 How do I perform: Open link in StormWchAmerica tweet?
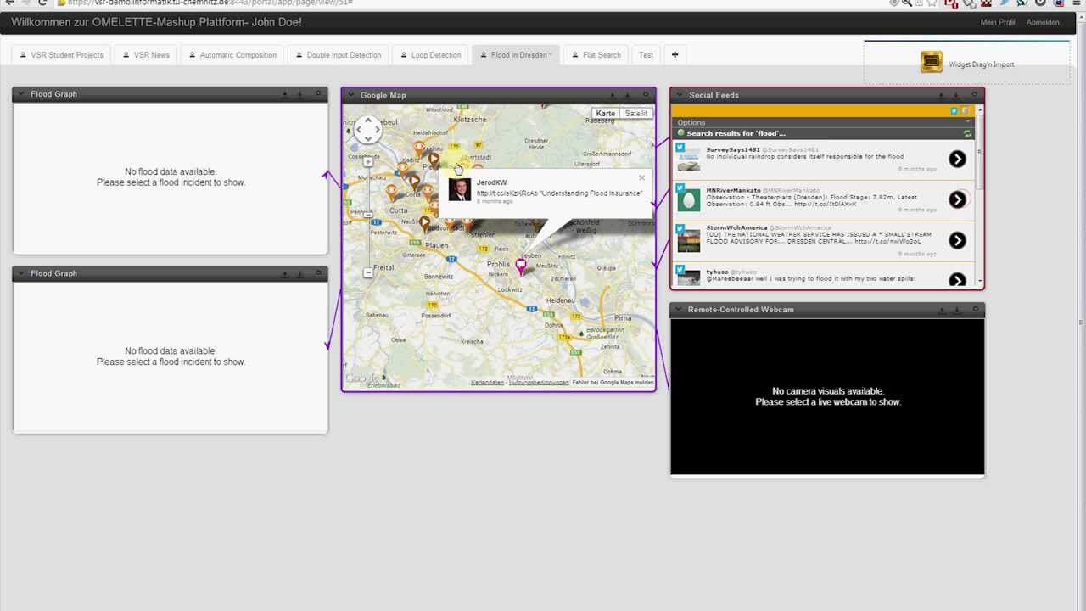click(887, 242)
